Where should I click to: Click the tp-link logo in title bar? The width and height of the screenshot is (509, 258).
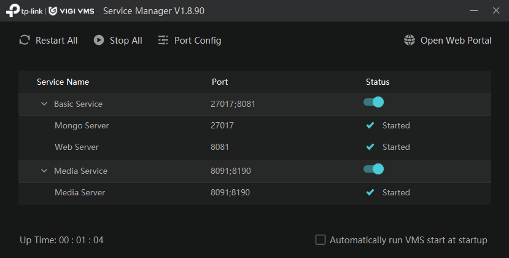[x=25, y=10]
